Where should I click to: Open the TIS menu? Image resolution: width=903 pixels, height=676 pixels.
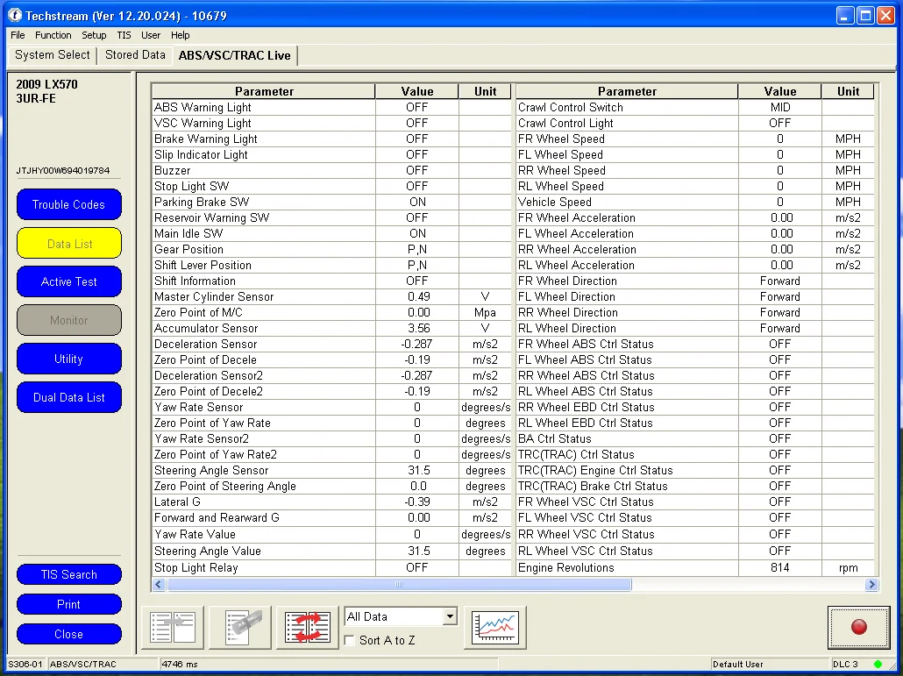point(124,35)
